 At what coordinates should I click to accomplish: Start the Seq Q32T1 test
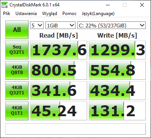[17, 50]
